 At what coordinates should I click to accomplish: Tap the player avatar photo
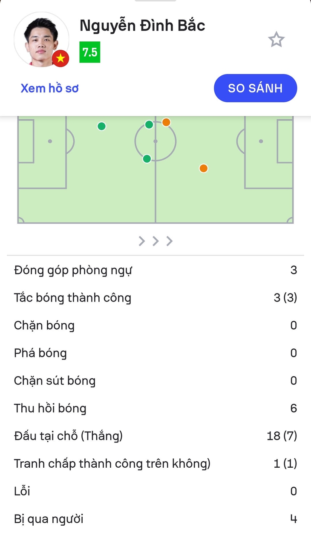click(41, 39)
